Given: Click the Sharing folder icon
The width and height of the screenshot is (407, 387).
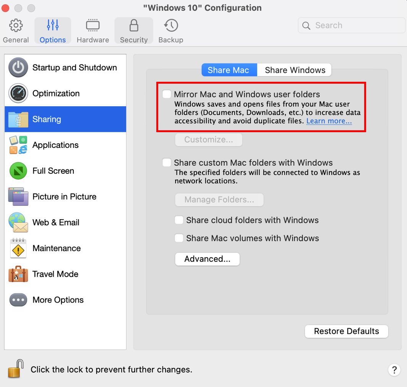Looking at the screenshot, I should 18,119.
